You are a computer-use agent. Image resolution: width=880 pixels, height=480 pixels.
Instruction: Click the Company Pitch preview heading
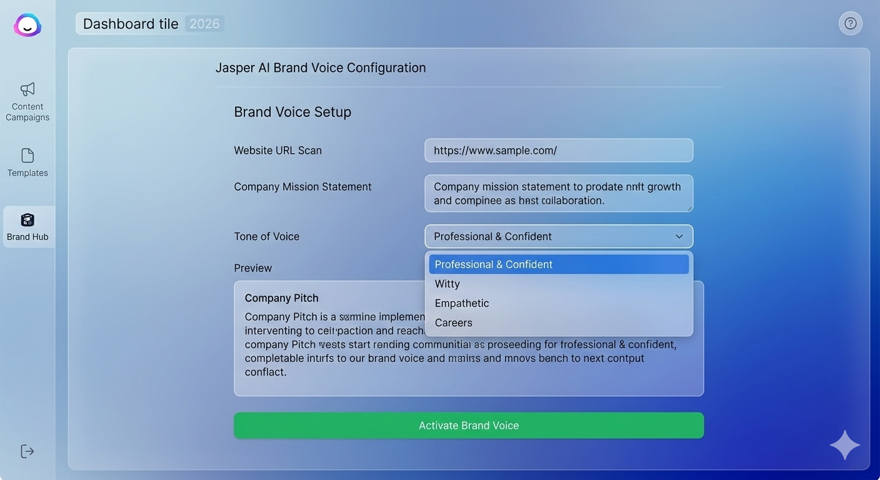(282, 298)
